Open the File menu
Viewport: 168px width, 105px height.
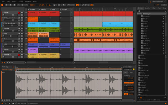pyautogui.click(x=3, y=2)
